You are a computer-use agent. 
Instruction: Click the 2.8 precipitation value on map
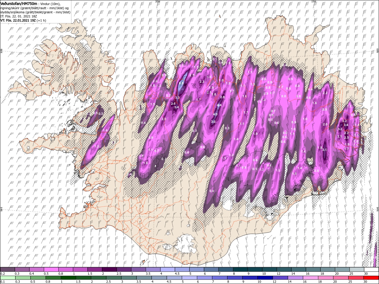(x=223, y=97)
